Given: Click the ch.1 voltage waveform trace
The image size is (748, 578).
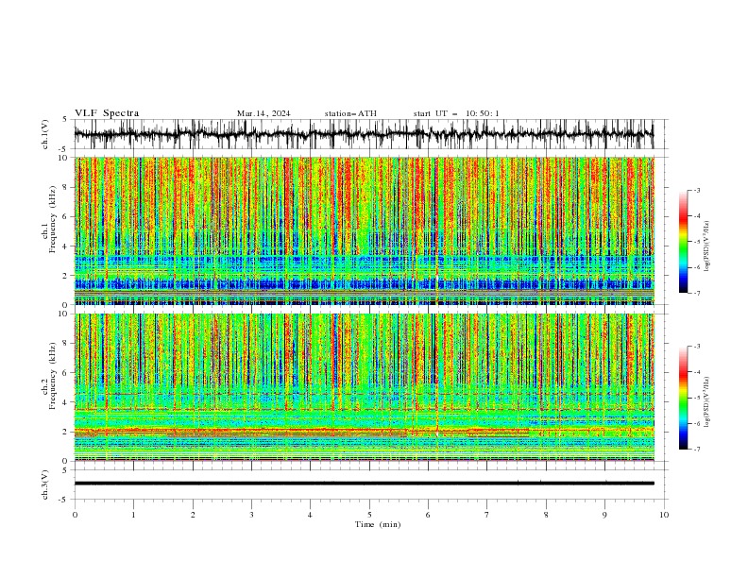Looking at the screenshot, I should 364,134.
